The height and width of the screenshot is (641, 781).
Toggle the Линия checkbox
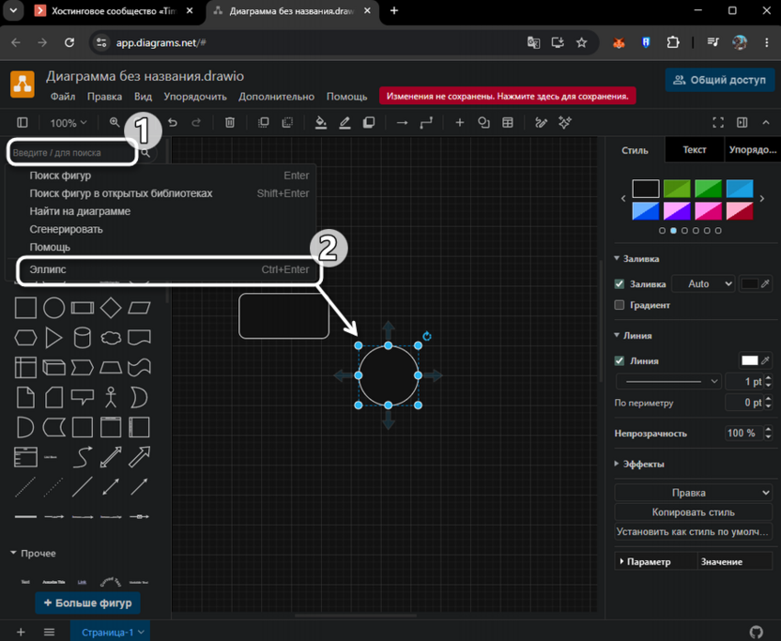[x=620, y=360]
